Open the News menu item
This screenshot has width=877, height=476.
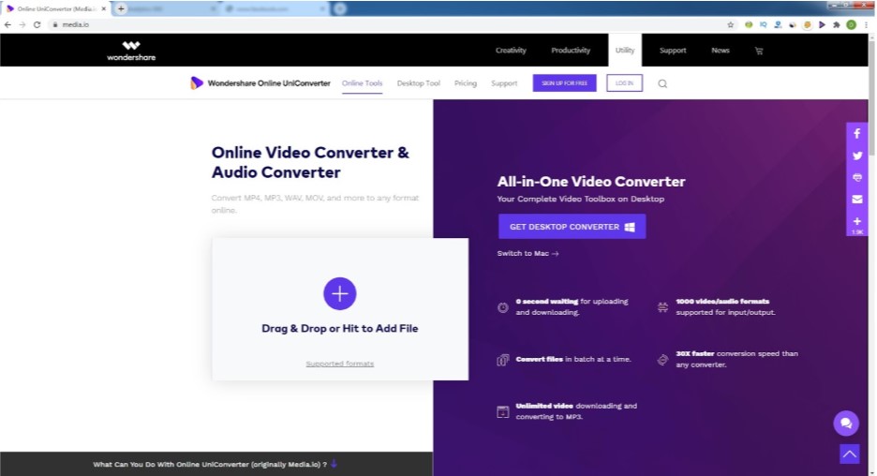(x=721, y=51)
